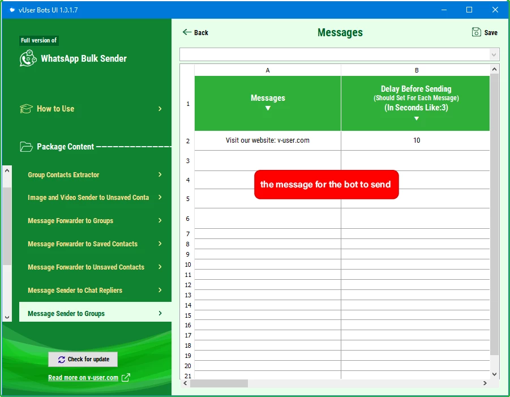This screenshot has width=510, height=397.
Task: Open the Delay Before Sending filter triangle
Action: point(417,118)
